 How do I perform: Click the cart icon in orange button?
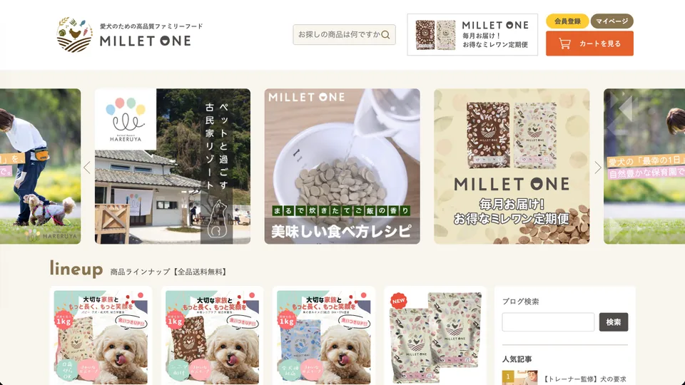[565, 43]
